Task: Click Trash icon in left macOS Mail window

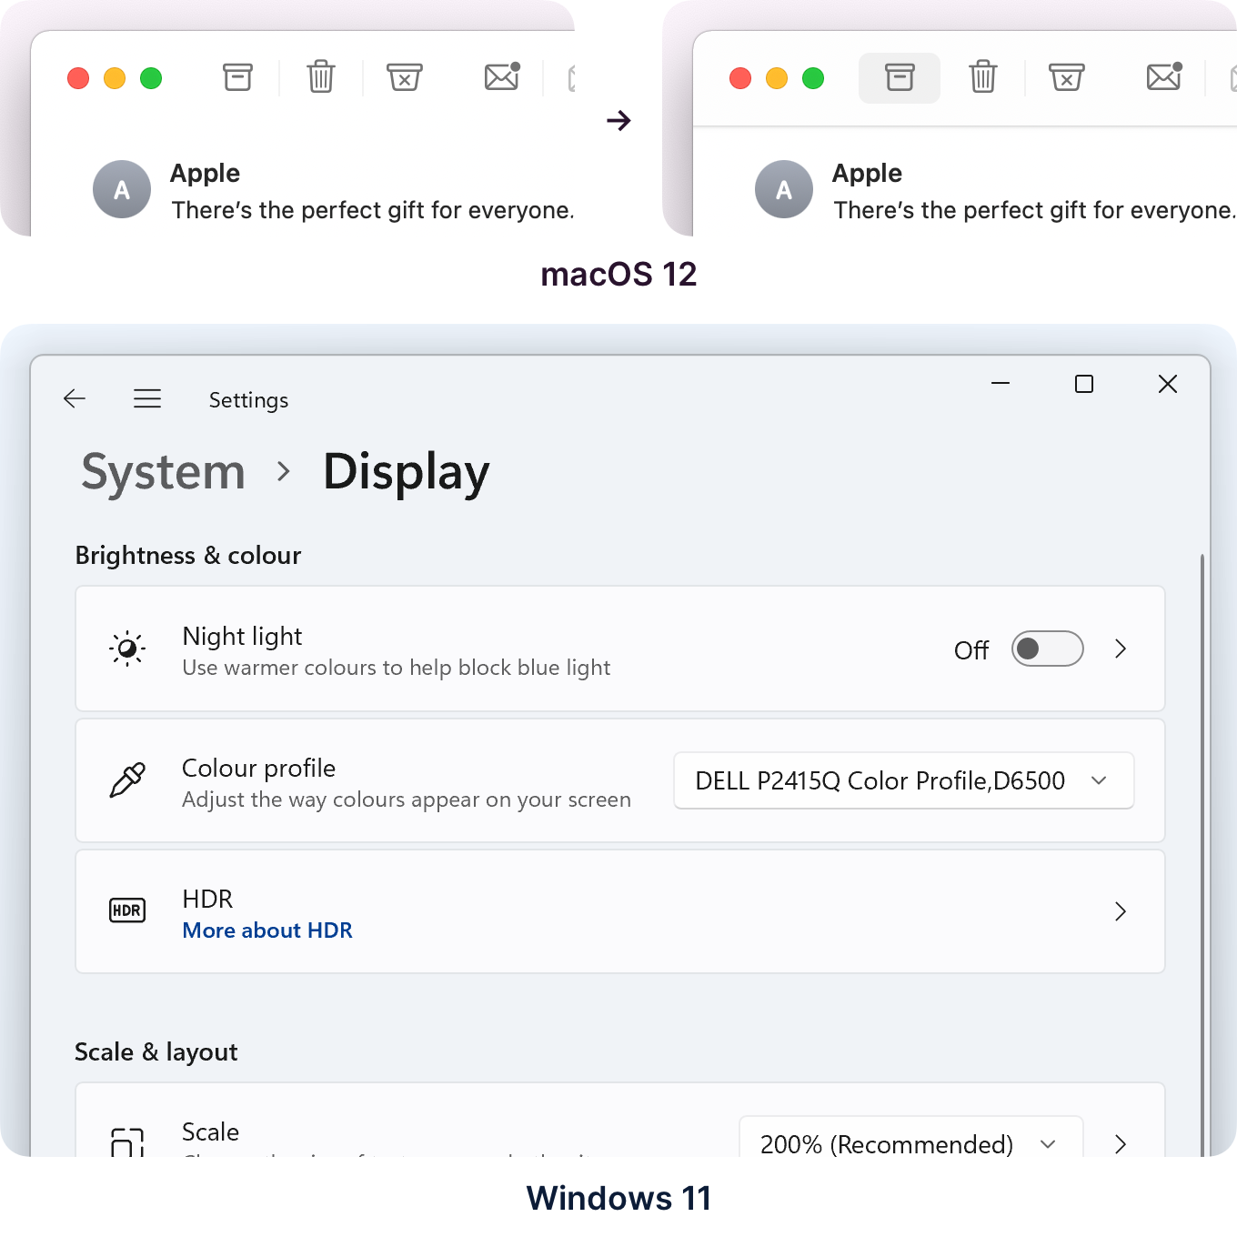Action: pyautogui.click(x=321, y=76)
